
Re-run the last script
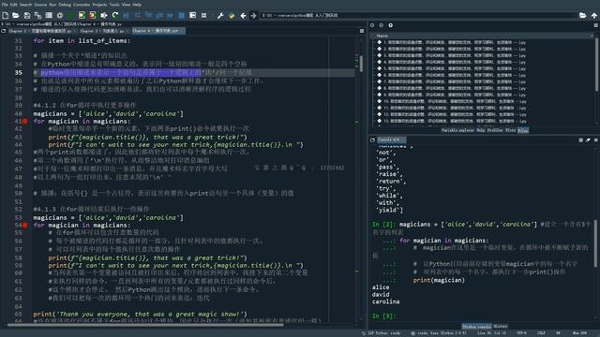click(115, 15)
